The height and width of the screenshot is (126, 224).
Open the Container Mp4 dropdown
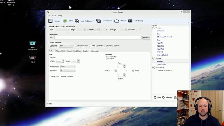click(66, 45)
